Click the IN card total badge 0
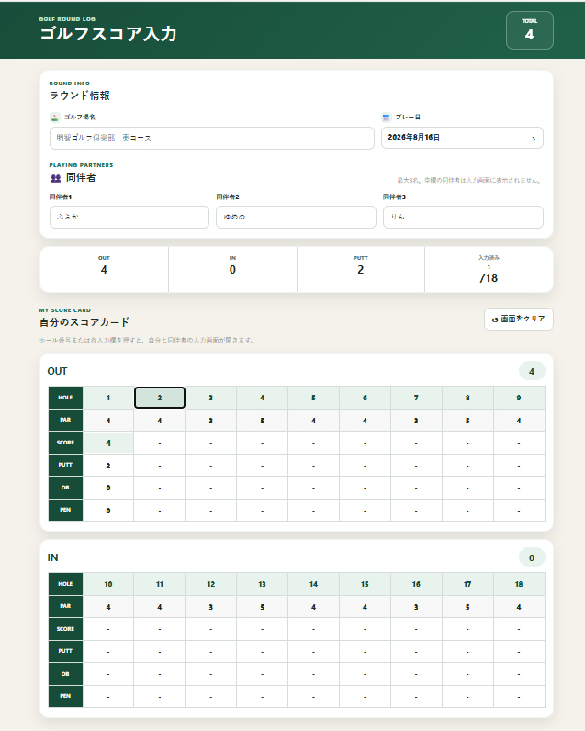 click(532, 557)
